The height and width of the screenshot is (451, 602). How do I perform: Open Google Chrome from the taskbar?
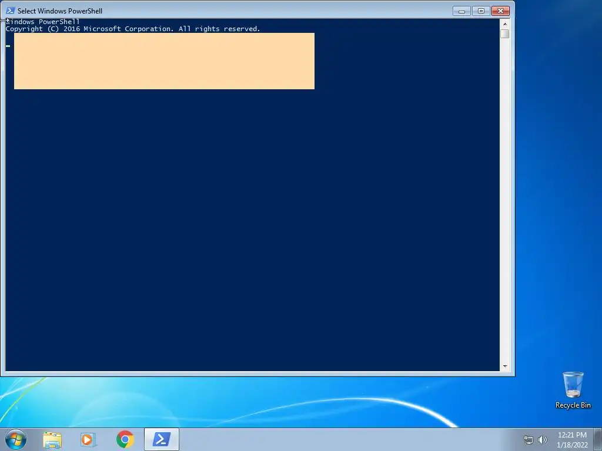(x=125, y=439)
